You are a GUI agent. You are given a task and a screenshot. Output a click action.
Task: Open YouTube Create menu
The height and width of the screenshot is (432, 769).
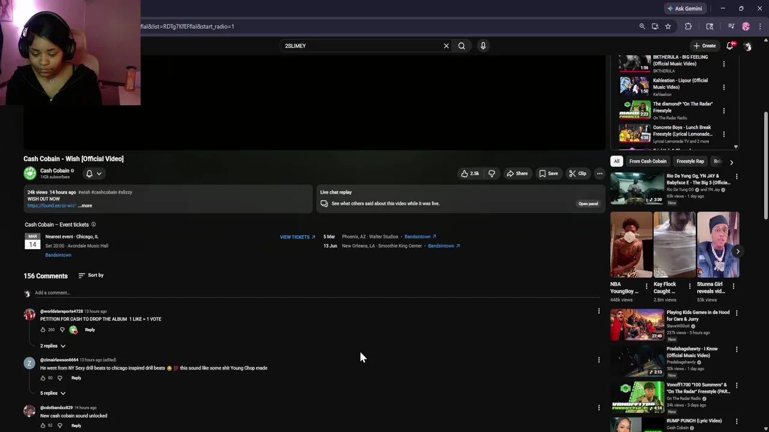point(705,46)
